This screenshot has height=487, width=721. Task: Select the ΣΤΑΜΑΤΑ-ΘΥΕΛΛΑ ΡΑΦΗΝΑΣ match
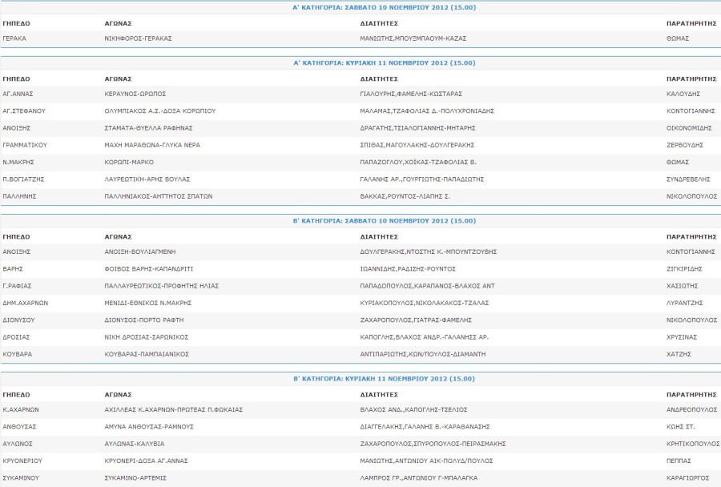coord(148,128)
